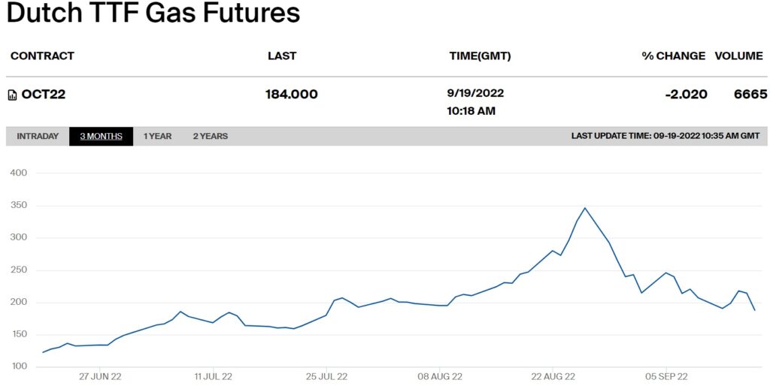770x386 pixels.
Task: Click the TIME(GMT) column header
Action: pos(479,56)
